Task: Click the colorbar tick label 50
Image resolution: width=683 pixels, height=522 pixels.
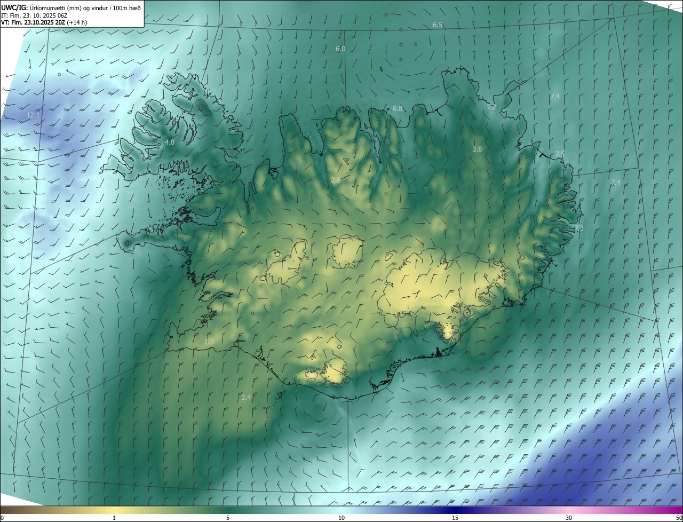Action: point(679,518)
